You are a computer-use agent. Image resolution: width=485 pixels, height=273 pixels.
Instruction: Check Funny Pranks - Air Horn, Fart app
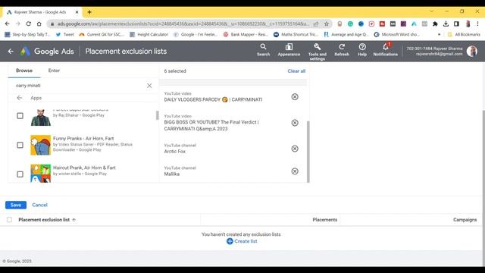click(20, 145)
